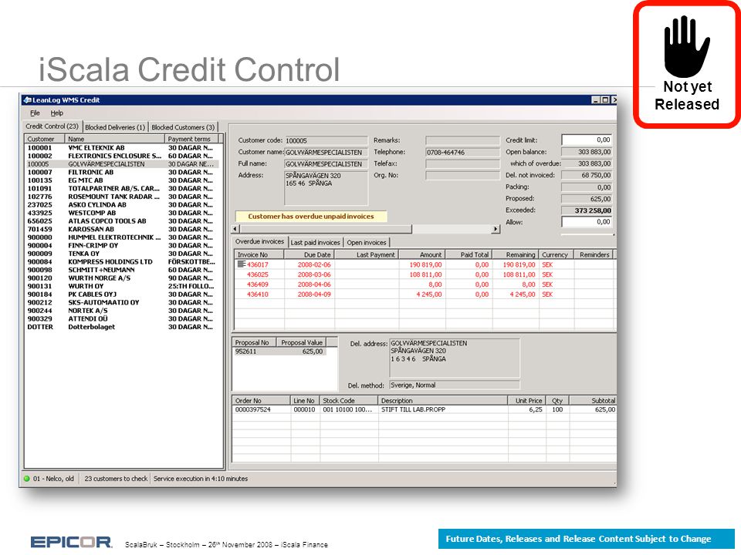Select customer HUMMEL ELEKTROTECHNIK row
Viewport: 741px width, 555px height.
(x=122, y=237)
